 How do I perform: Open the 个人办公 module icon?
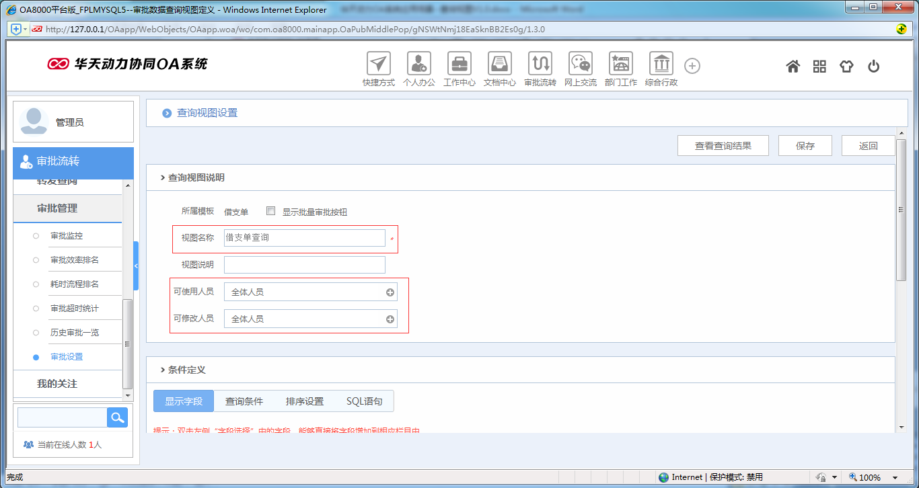[x=418, y=64]
